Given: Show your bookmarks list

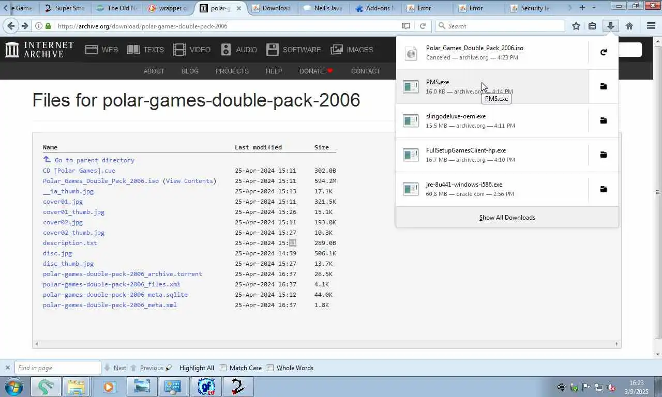Looking at the screenshot, I should [x=592, y=26].
